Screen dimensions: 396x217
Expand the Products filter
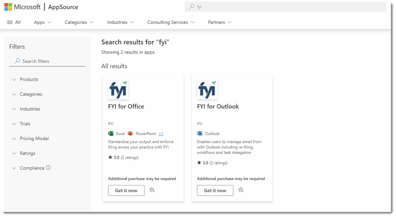pyautogui.click(x=25, y=79)
